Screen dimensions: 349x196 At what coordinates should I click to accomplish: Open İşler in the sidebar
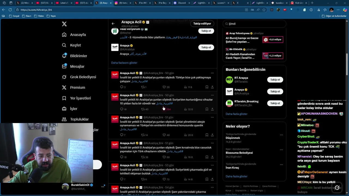point(70,109)
